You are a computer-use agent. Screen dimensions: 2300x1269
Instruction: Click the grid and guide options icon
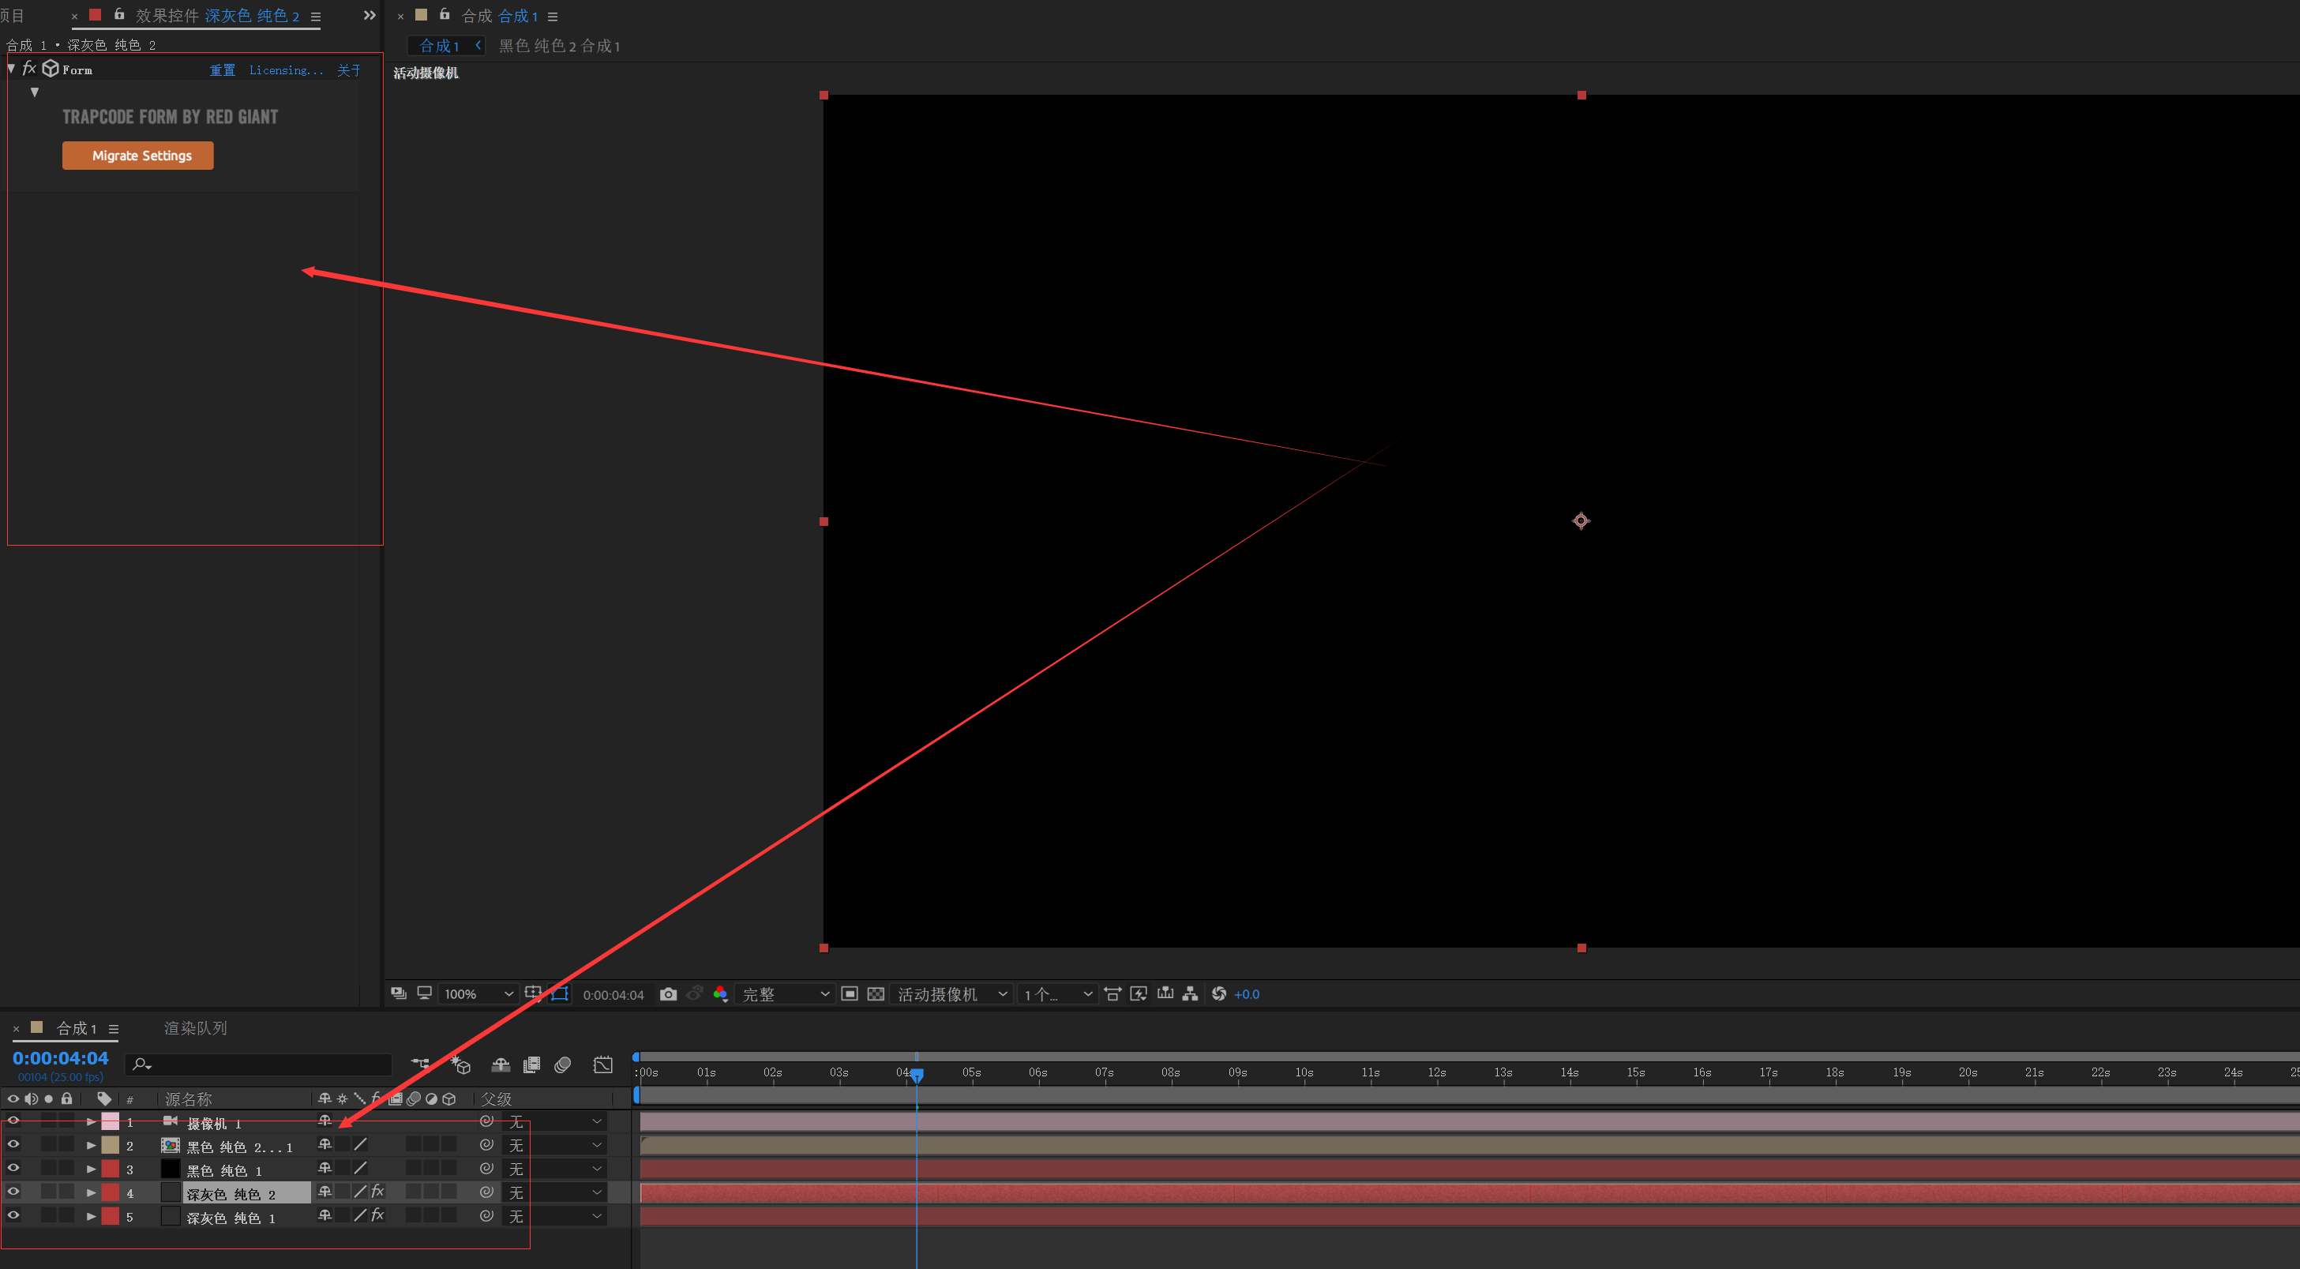pos(533,994)
